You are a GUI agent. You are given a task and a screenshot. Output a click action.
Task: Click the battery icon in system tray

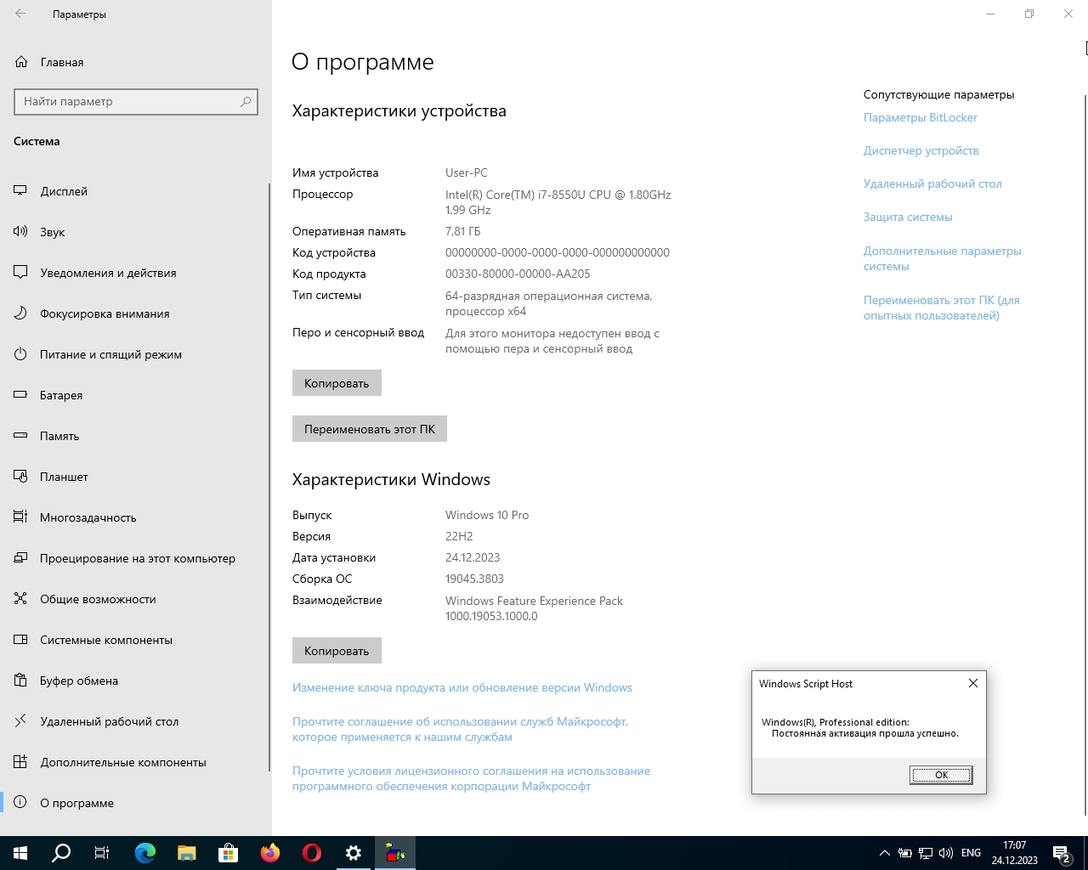click(x=905, y=853)
